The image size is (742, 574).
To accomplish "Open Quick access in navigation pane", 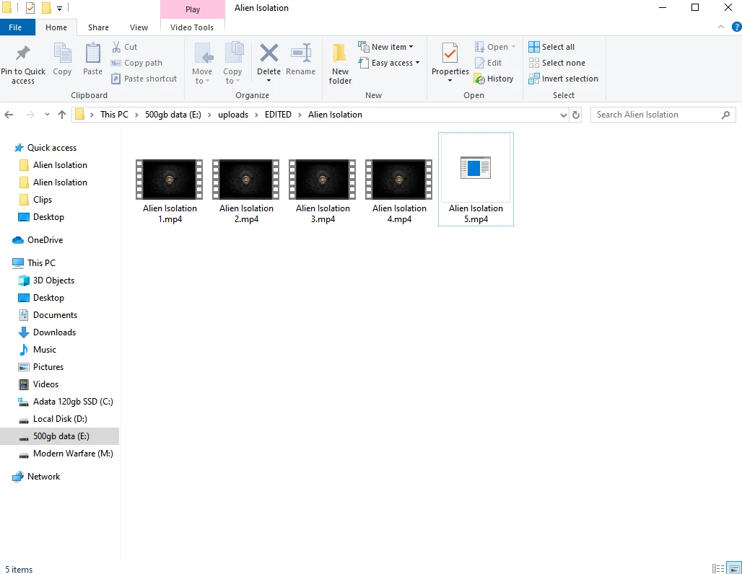I will 45,148.
